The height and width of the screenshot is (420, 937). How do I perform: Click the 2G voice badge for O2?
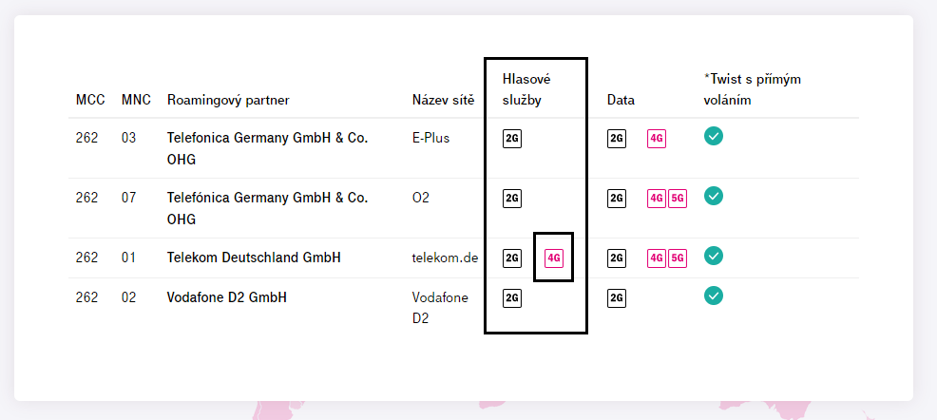(x=512, y=199)
